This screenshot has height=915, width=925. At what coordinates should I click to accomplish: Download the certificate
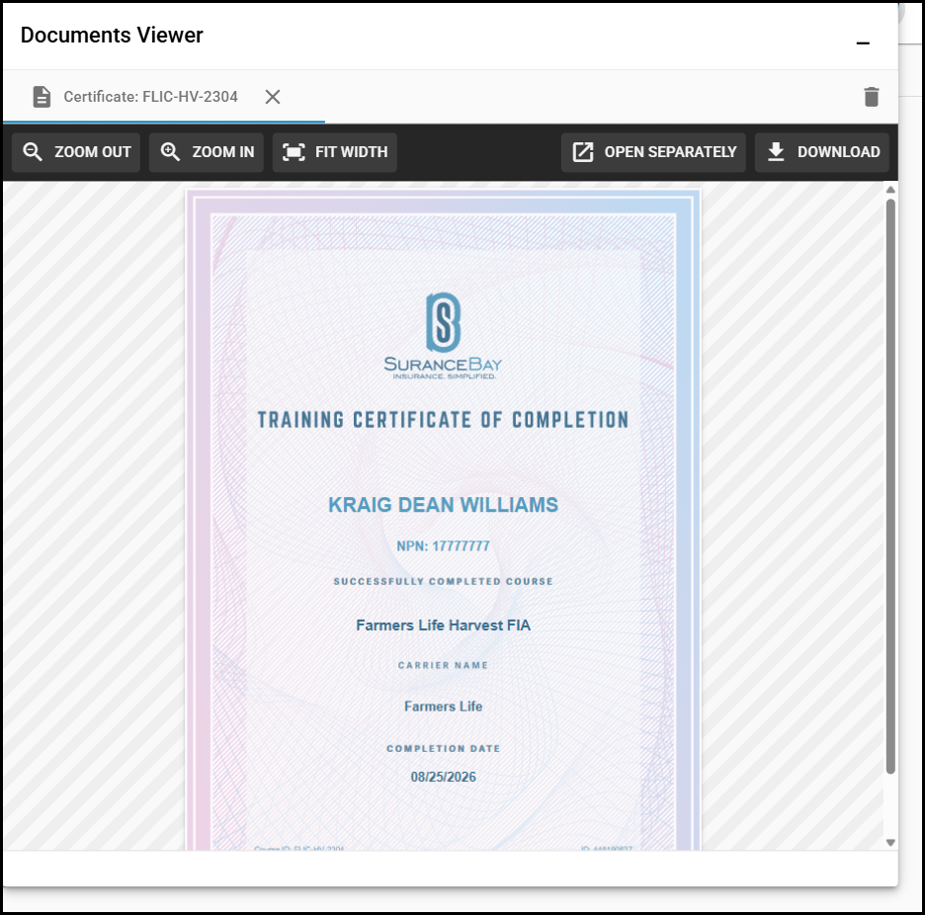point(822,152)
